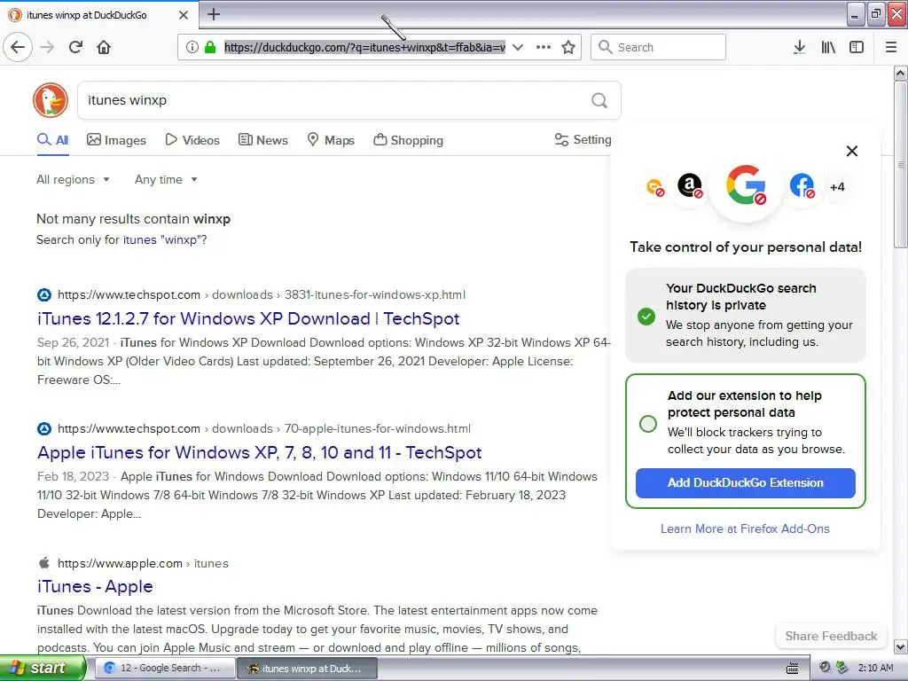This screenshot has width=908, height=681.
Task: Show site information icon in address bar
Action: tap(192, 47)
